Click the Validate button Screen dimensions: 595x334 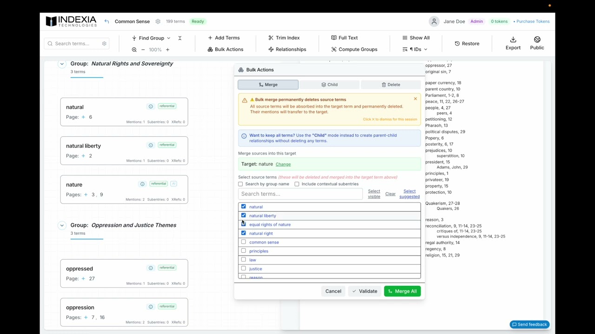click(x=365, y=291)
